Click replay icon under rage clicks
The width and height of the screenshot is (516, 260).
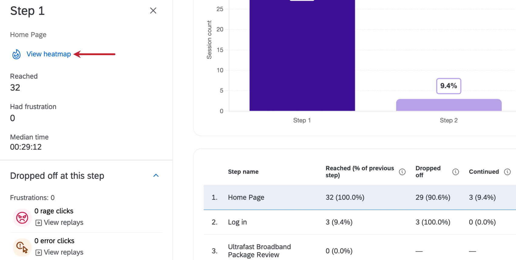39,223
